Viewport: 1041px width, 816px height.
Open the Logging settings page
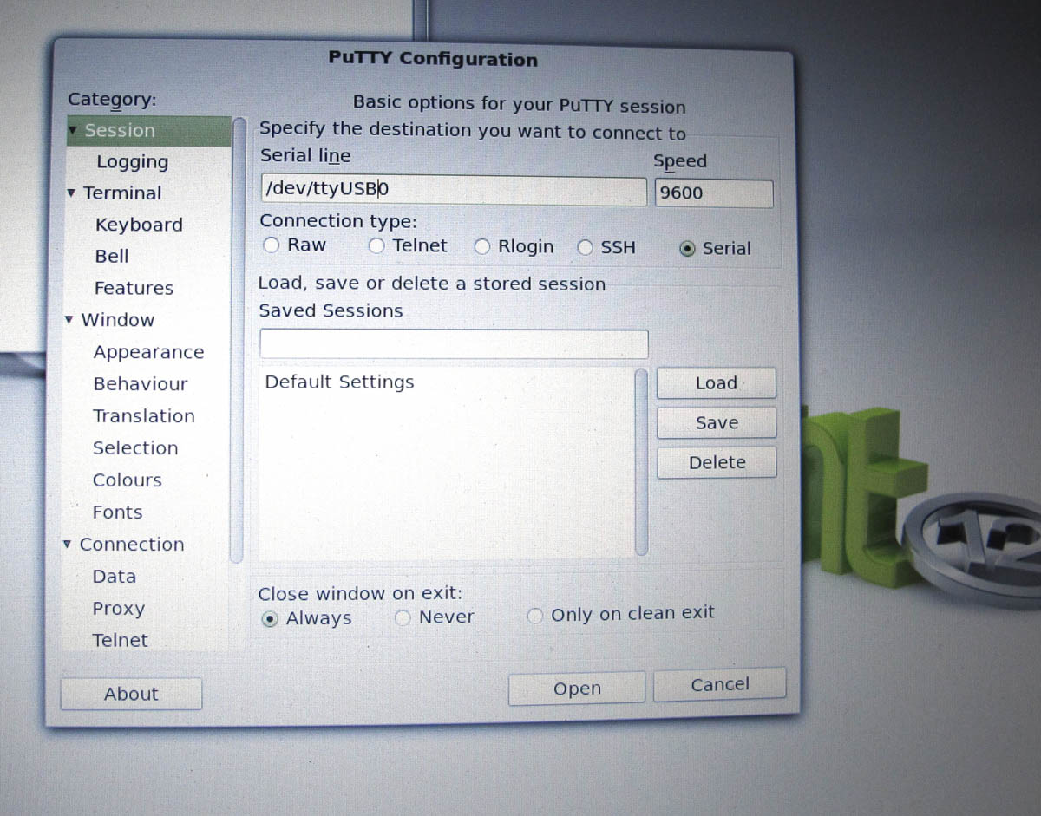click(132, 161)
